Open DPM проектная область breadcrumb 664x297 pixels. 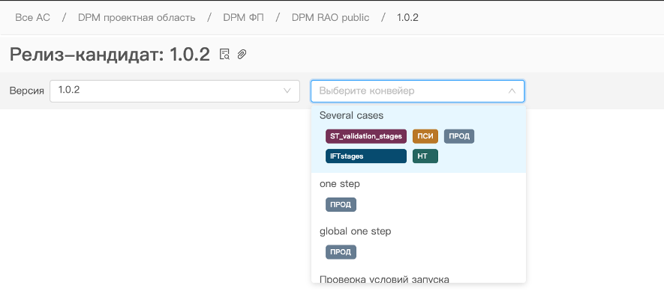[x=137, y=18]
